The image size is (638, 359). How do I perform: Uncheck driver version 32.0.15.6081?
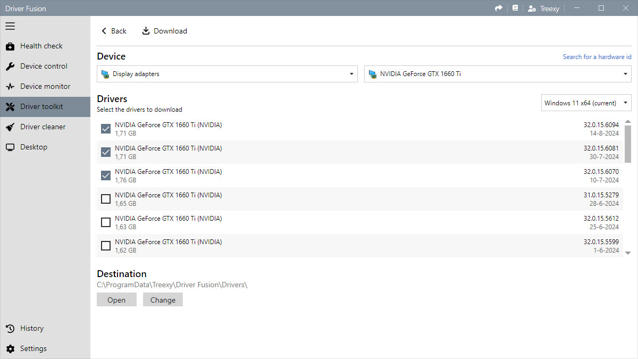pyautogui.click(x=106, y=152)
